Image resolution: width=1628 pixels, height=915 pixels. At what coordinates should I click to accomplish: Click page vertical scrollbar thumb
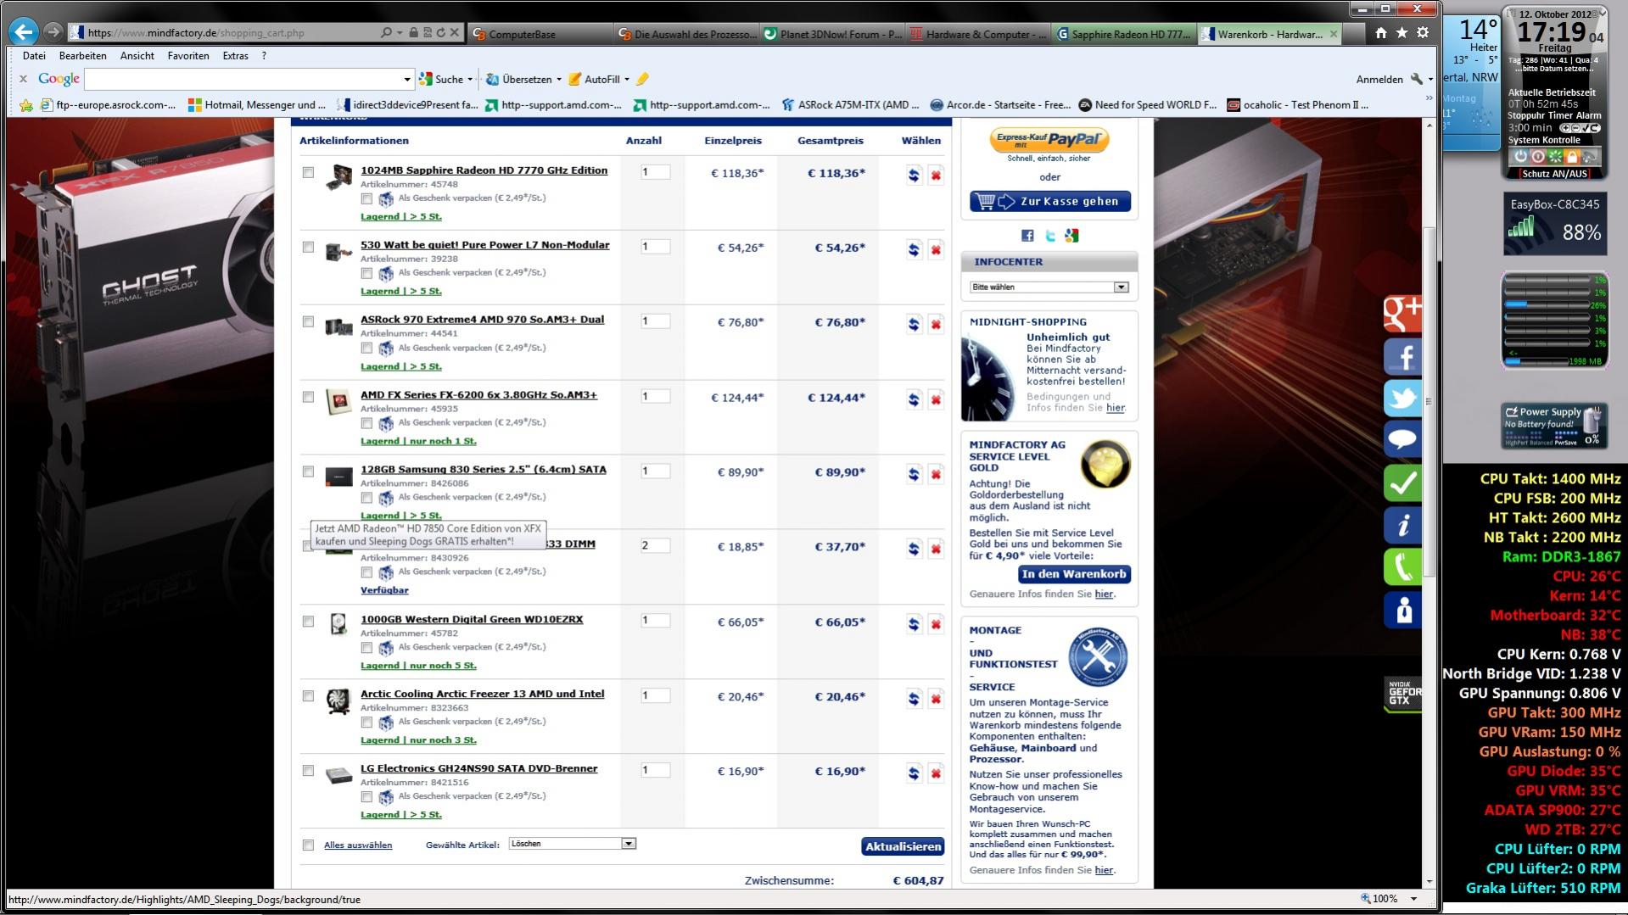pos(1429,401)
